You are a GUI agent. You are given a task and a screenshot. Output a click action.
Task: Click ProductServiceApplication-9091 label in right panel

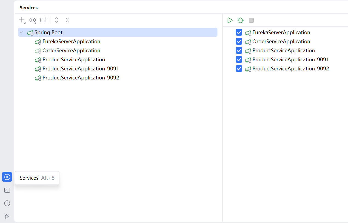pos(290,59)
